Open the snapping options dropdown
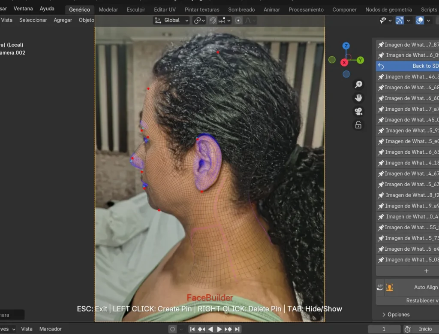 [225, 21]
